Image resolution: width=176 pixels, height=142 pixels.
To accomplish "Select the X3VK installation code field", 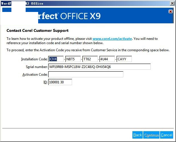I will click(x=56, y=59).
